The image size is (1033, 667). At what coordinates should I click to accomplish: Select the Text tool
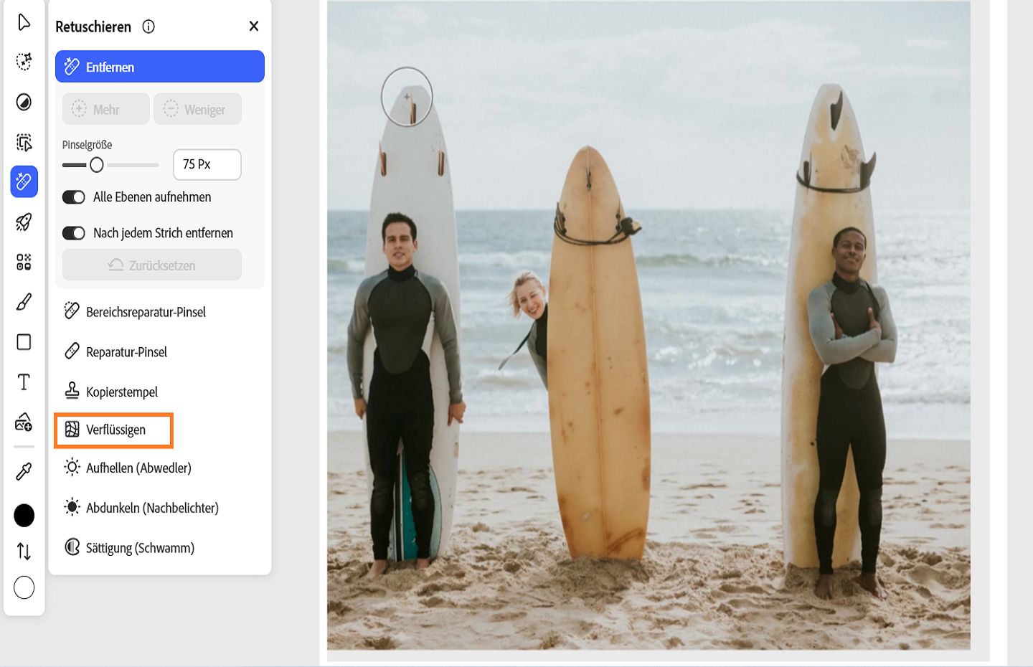point(24,382)
